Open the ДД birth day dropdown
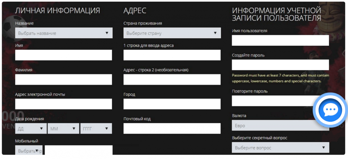This screenshot has height=159, width=348. (31, 128)
